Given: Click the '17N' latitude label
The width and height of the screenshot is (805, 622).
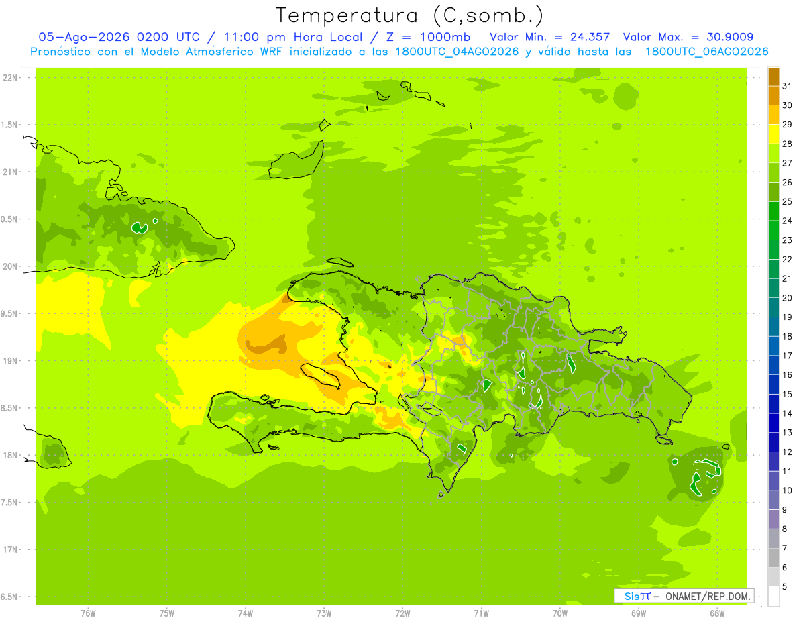Looking at the screenshot, I should pos(11,550).
